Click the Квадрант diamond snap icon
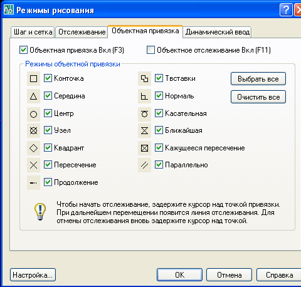Viewport: 301px width, 287px height. click(x=33, y=149)
